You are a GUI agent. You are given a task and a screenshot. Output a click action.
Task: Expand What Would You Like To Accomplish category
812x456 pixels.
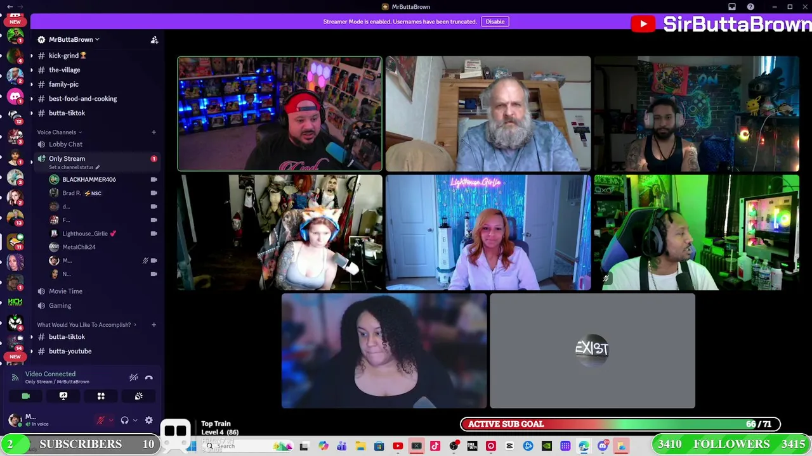[x=86, y=325]
